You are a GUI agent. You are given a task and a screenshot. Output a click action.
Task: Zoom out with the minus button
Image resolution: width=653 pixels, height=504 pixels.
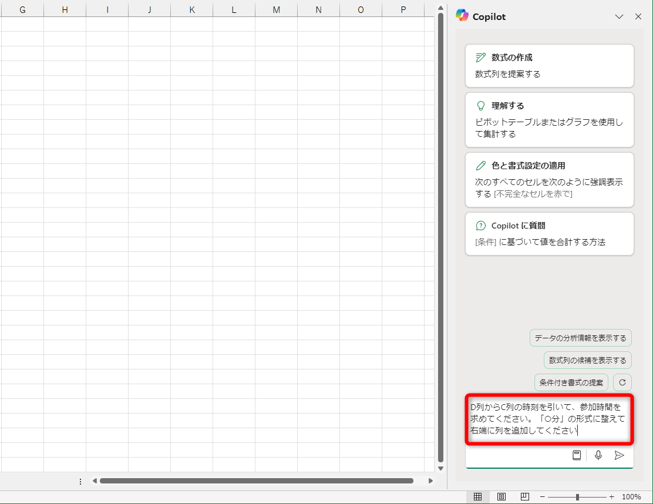point(542,496)
